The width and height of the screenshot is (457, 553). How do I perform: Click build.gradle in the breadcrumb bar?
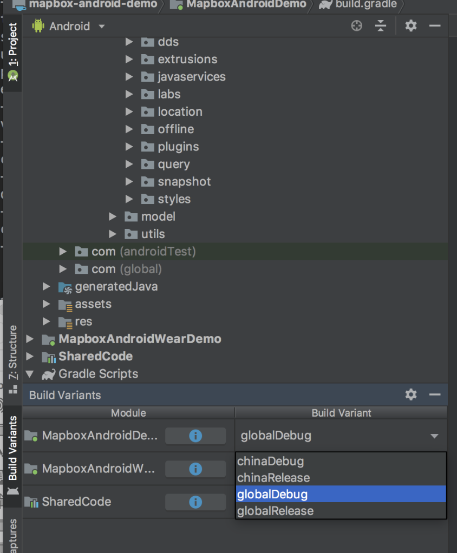(363, 5)
